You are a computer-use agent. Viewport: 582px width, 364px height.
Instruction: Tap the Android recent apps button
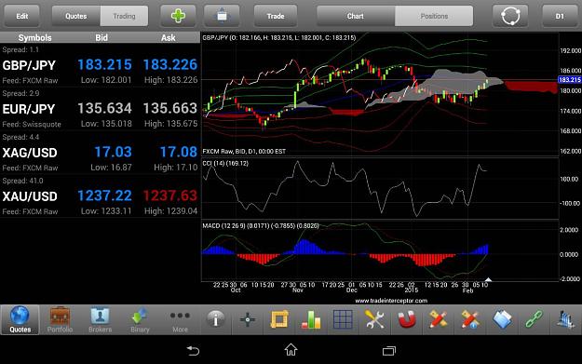pyautogui.click(x=389, y=350)
